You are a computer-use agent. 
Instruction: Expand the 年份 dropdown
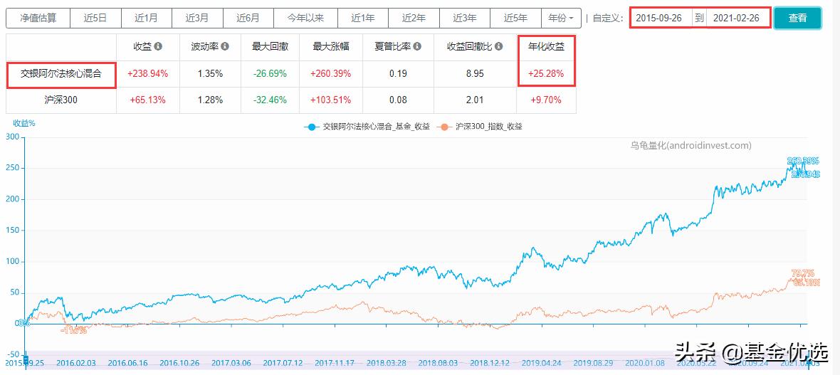click(561, 19)
